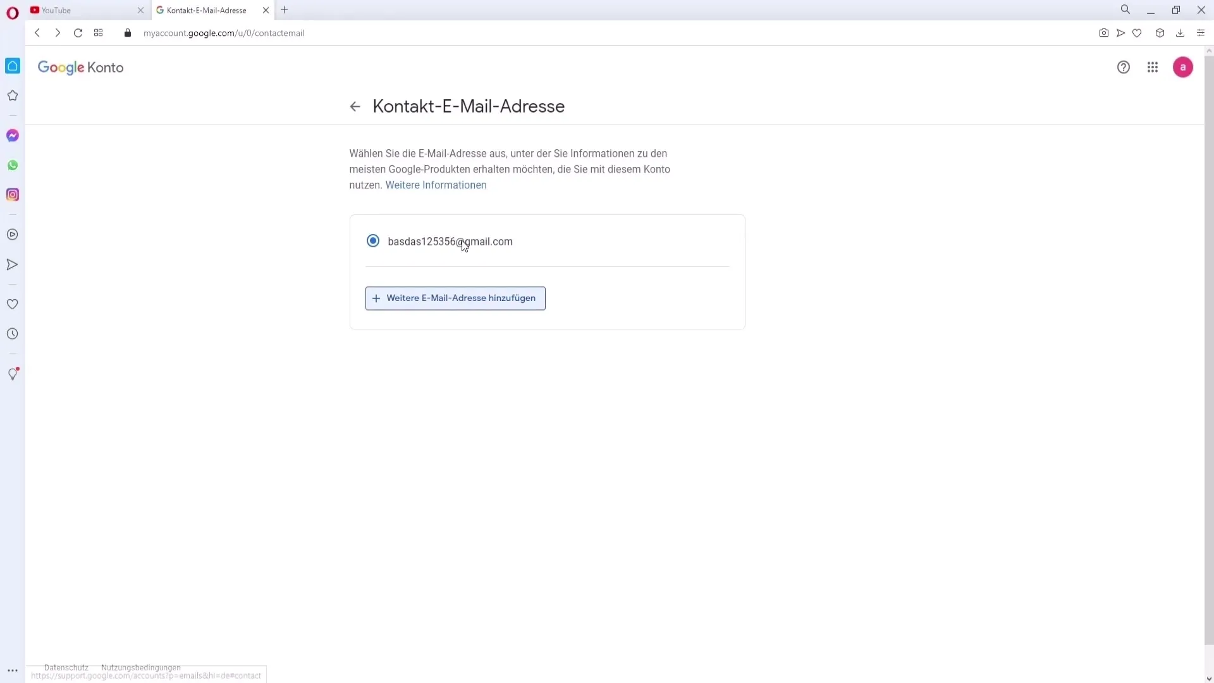This screenshot has height=683, width=1214.
Task: Click the YouTube sidebar icon
Action: point(11,233)
